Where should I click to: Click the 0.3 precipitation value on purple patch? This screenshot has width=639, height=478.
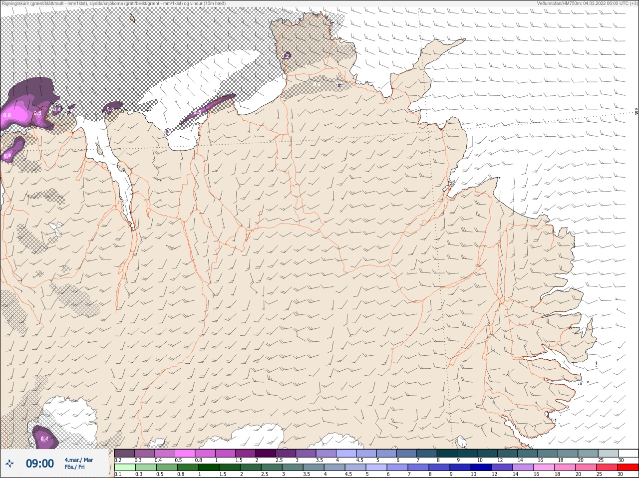(x=111, y=109)
